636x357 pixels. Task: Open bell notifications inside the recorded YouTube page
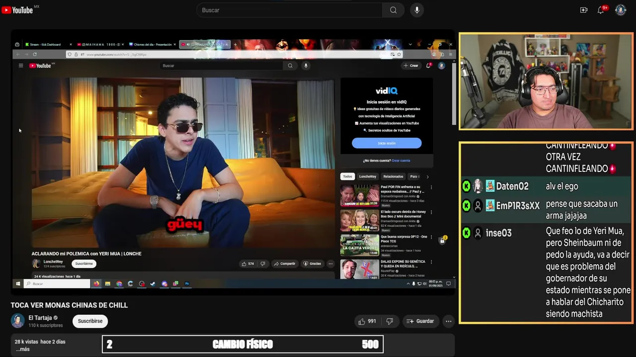tap(428, 65)
